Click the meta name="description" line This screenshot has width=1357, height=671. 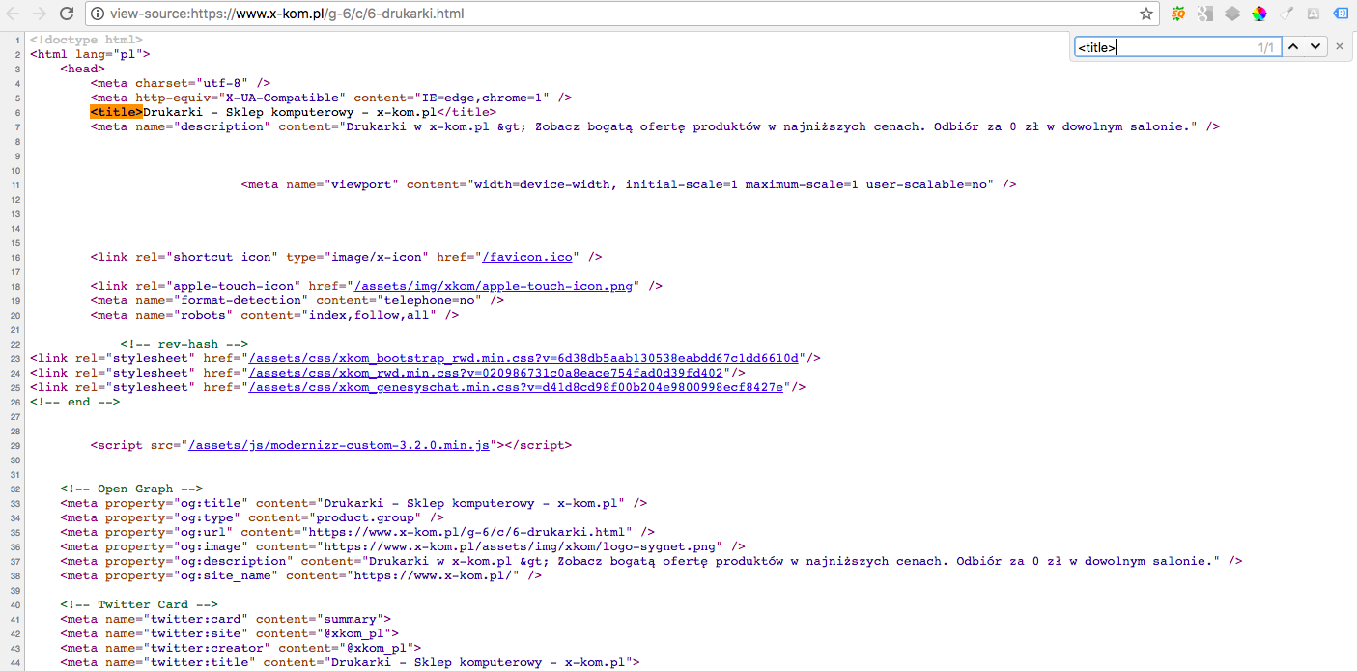(655, 126)
